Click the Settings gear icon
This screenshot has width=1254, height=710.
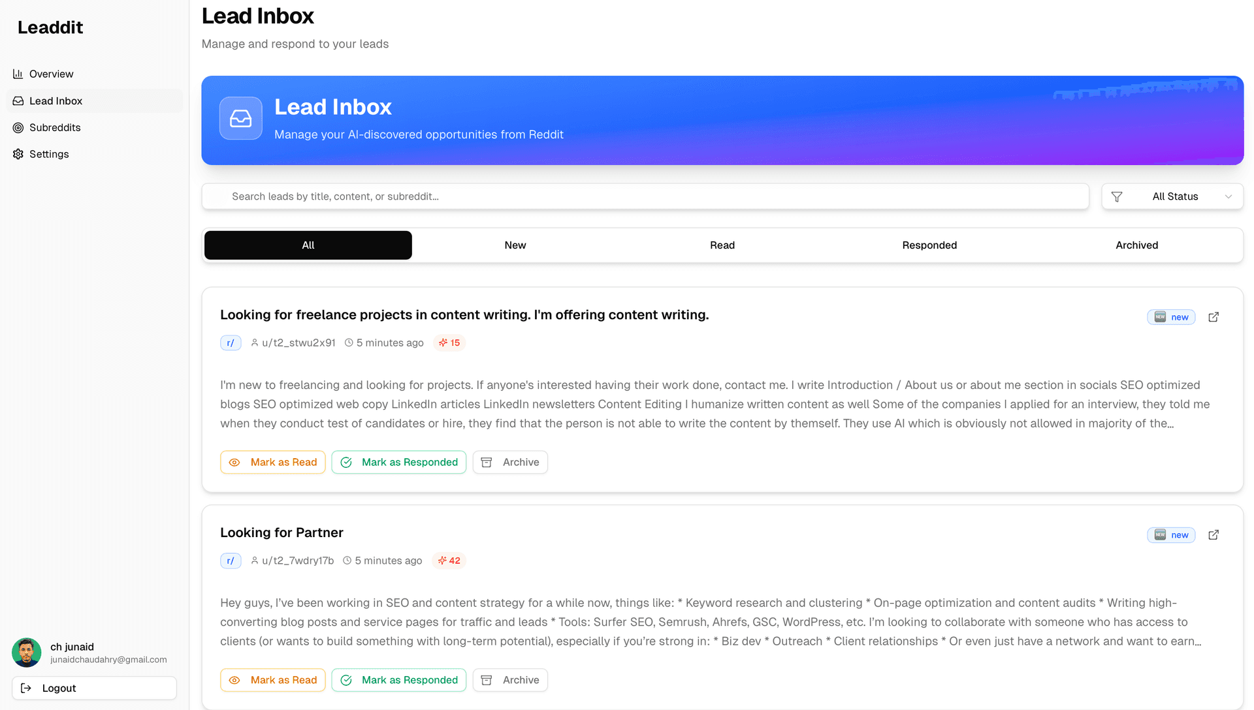pos(18,154)
